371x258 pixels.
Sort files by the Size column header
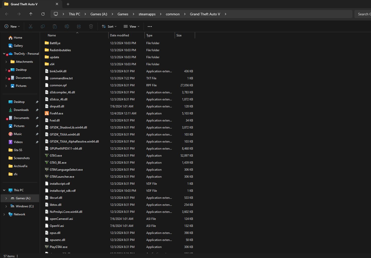point(179,35)
